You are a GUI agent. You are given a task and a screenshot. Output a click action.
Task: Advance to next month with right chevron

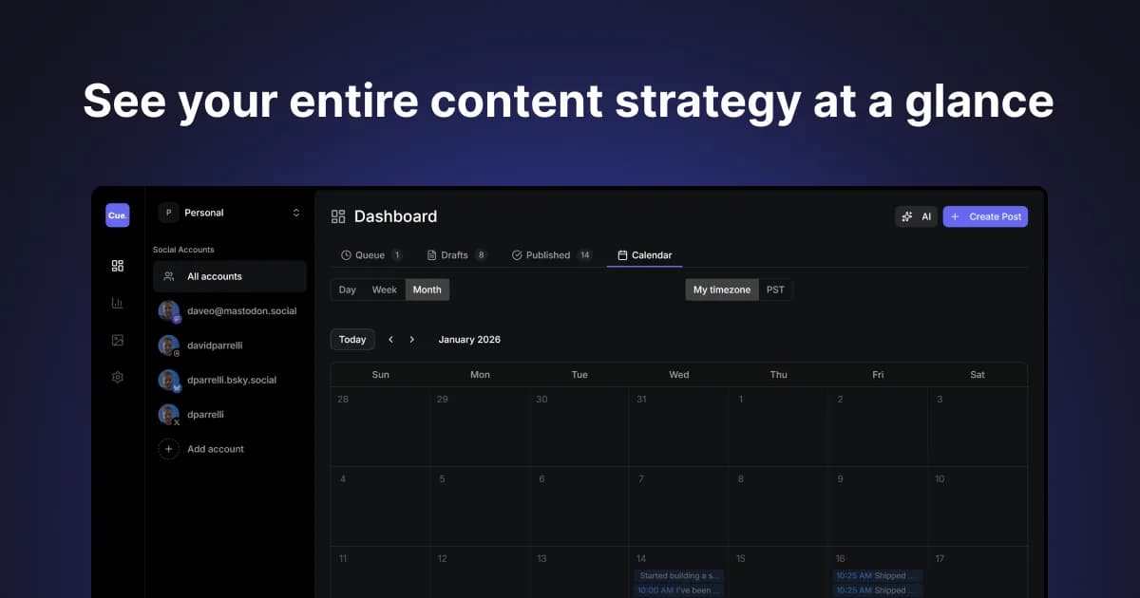[411, 339]
